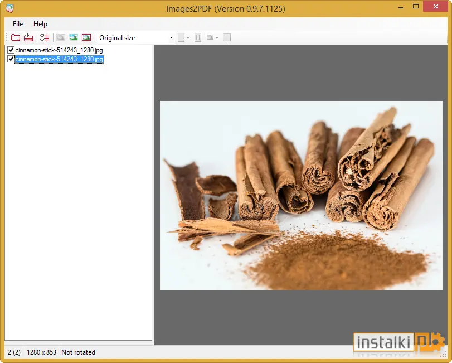Select highlighted cinnamon-stick-514243_1280.jpg entry
452x363 pixels.
pos(59,59)
